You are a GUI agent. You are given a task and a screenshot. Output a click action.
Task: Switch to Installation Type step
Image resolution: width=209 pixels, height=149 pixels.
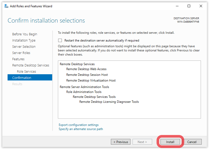coord(24,40)
